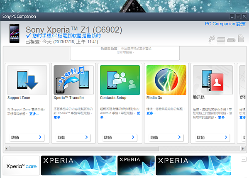Click the Support Zone title text
Viewport: 249px width, 178px height.
19,98
